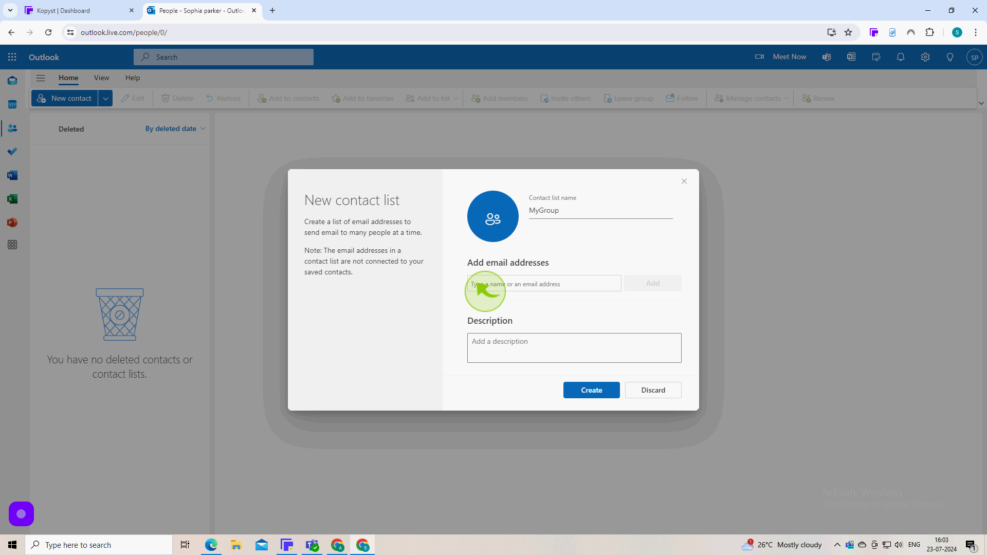Click the Create button to save contact list
Screen dimensions: 987x555
click(x=591, y=390)
